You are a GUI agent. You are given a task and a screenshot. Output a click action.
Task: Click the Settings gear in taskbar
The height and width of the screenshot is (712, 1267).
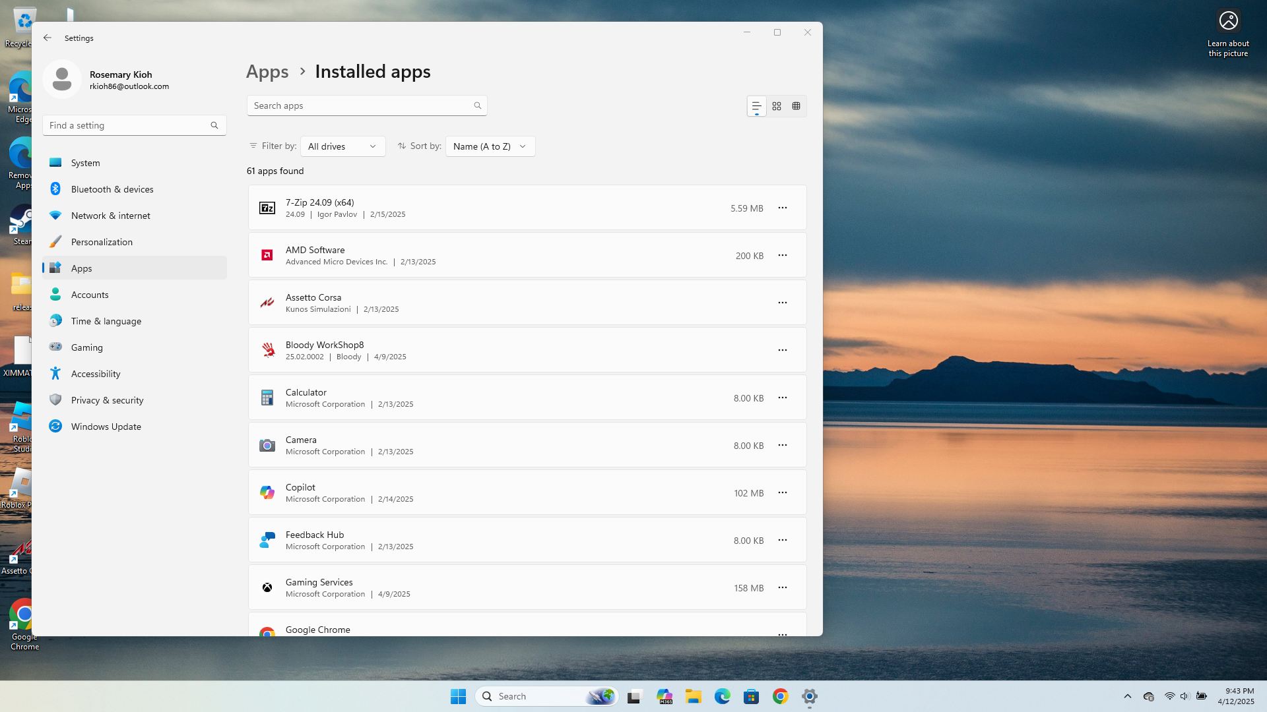810,696
